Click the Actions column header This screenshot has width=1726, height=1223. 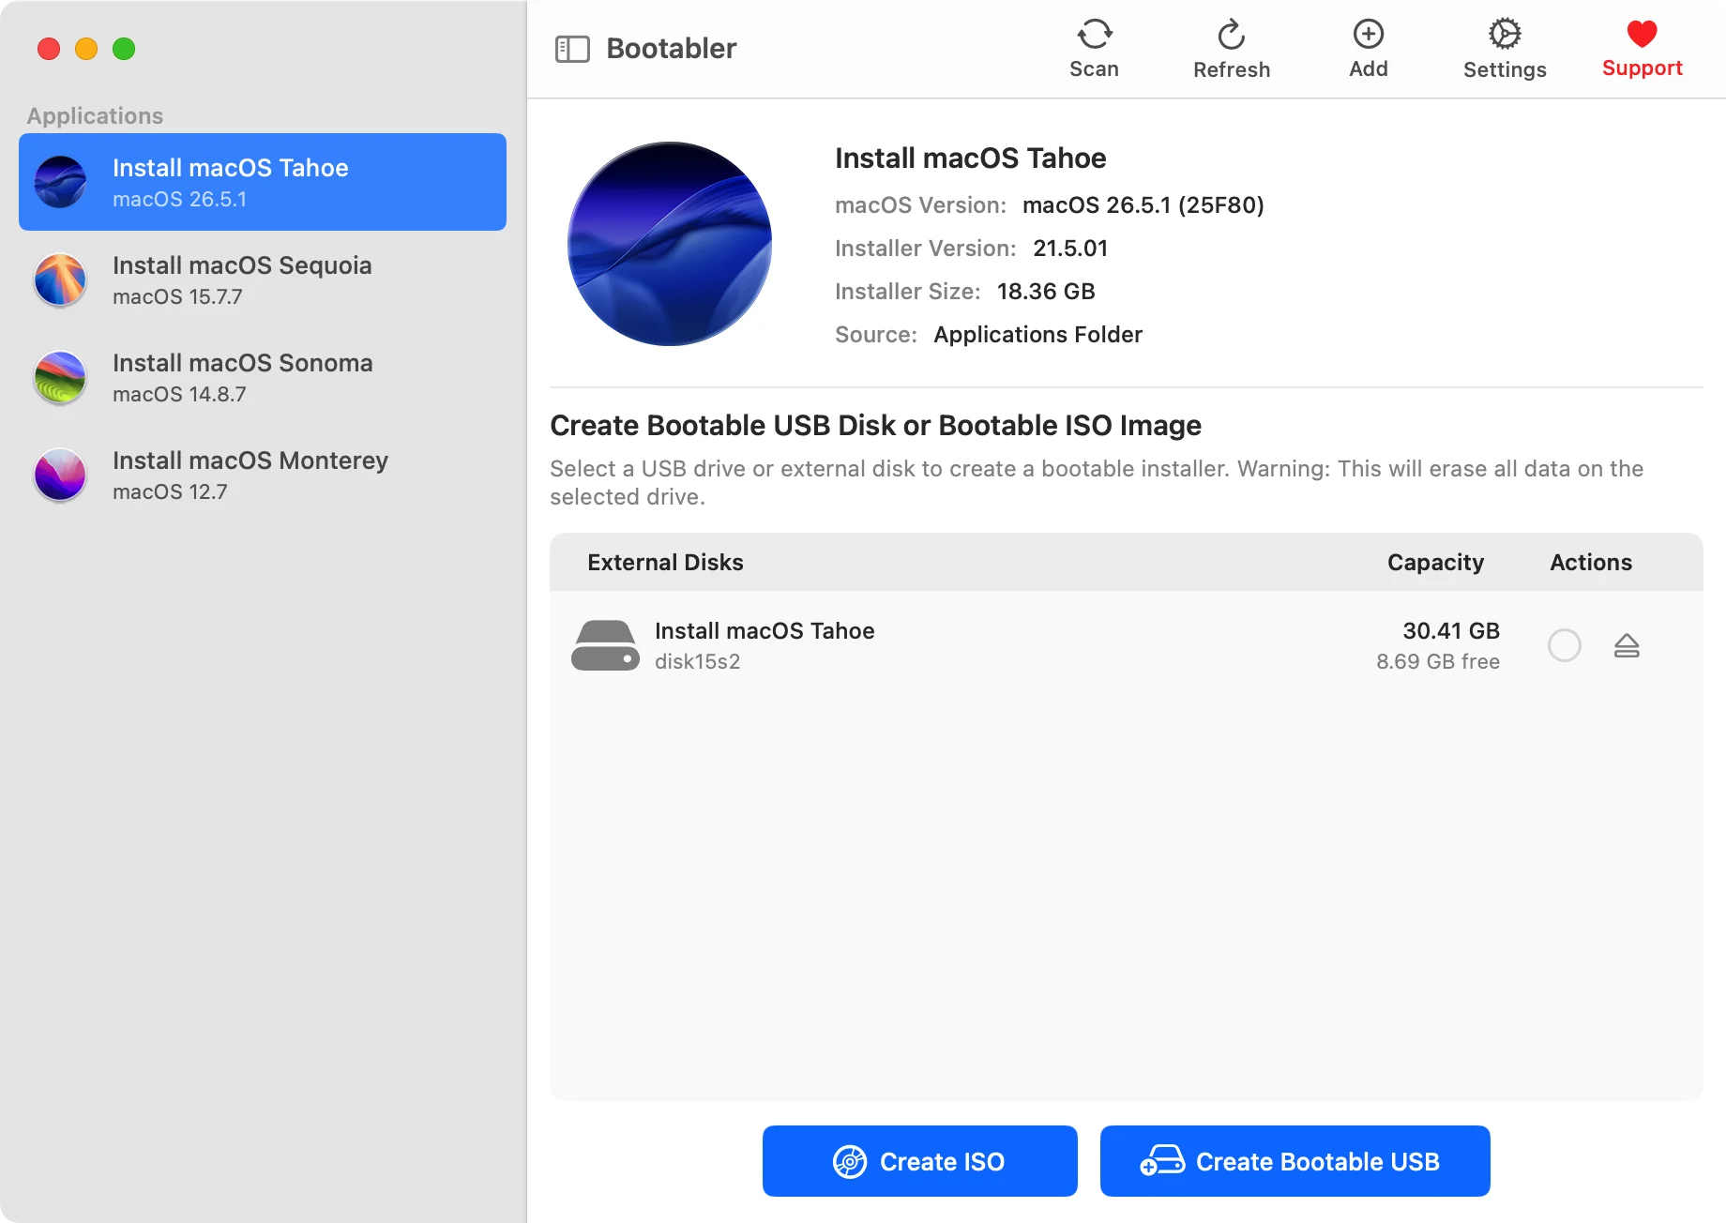1591,562
